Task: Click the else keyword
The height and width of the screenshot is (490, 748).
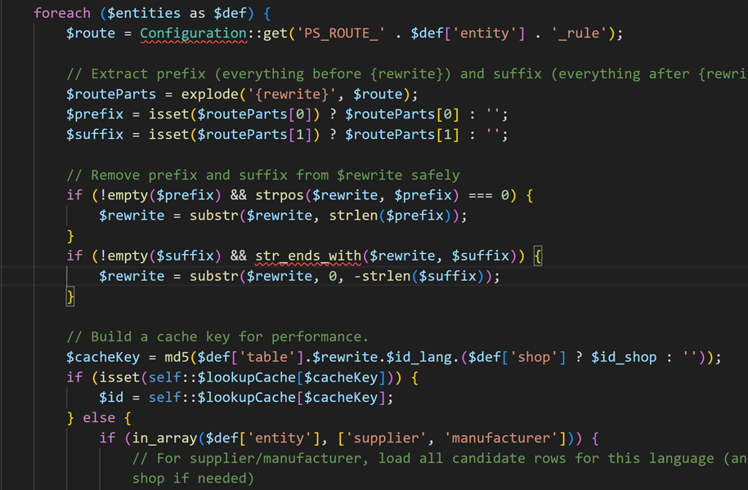Action: click(x=99, y=418)
